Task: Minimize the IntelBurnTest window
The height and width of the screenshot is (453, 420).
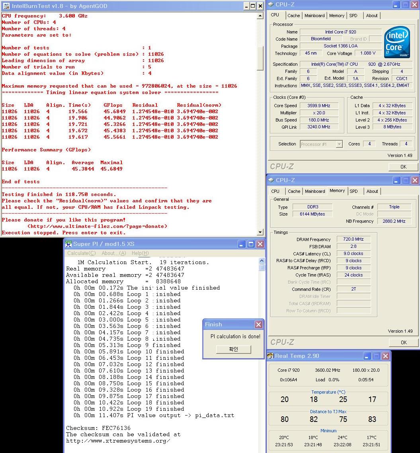Action: point(246,6)
